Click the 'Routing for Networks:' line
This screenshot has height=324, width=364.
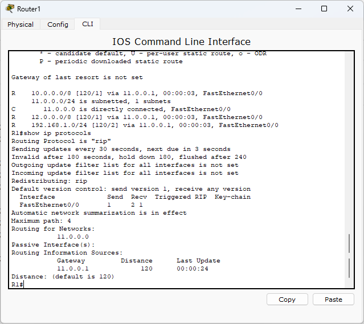click(53, 229)
